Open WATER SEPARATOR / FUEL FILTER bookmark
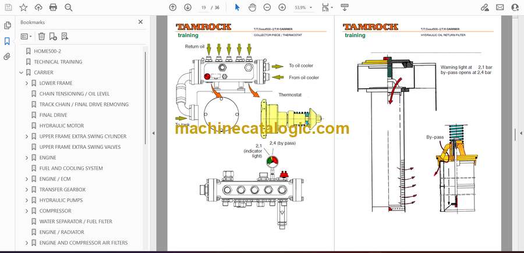 coord(76,222)
